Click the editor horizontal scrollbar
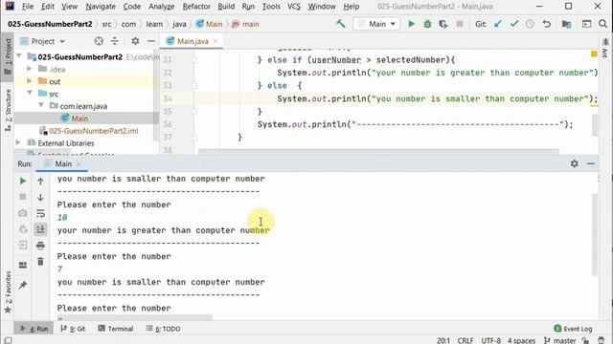613x344 pixels. point(378,151)
